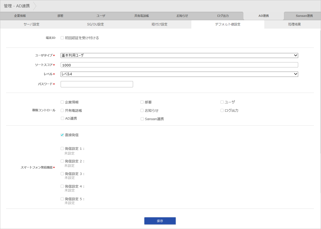Click the 管理 - AD連携 breadcrumb
This screenshot has height=229, width=321.
[17, 6]
